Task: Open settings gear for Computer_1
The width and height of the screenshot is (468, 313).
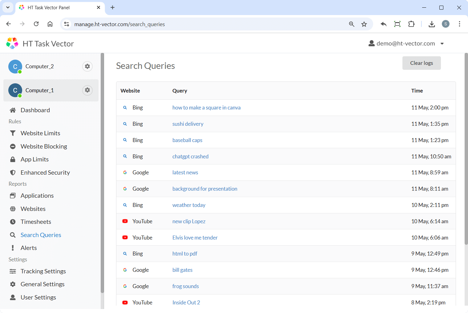Action: click(87, 90)
